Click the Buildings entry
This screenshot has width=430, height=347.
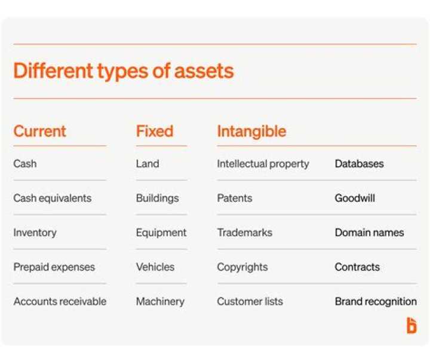(x=157, y=198)
